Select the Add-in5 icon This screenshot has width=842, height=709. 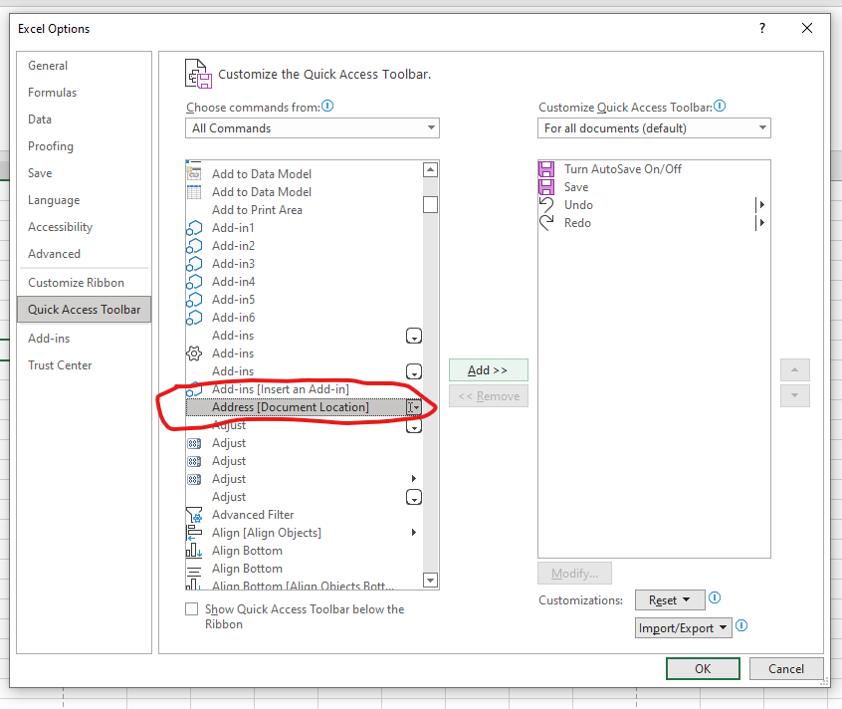[194, 299]
